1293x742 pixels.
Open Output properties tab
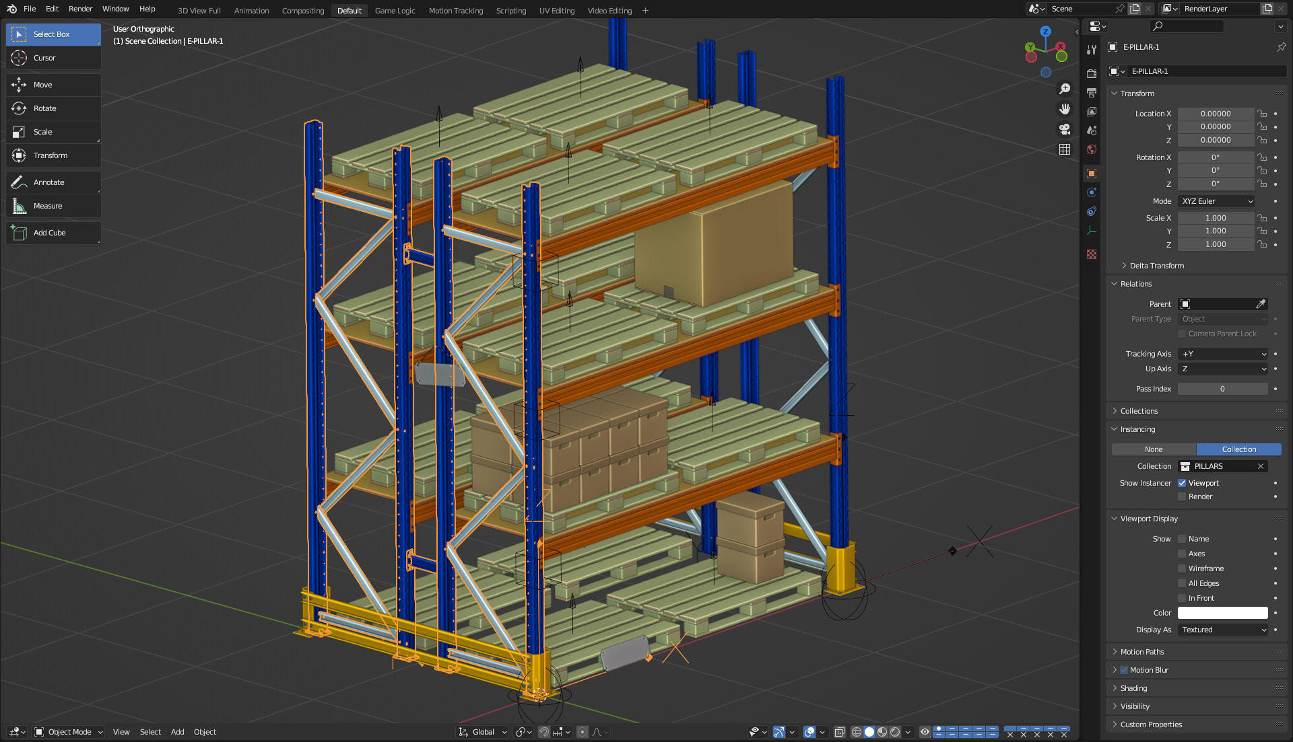click(x=1092, y=92)
